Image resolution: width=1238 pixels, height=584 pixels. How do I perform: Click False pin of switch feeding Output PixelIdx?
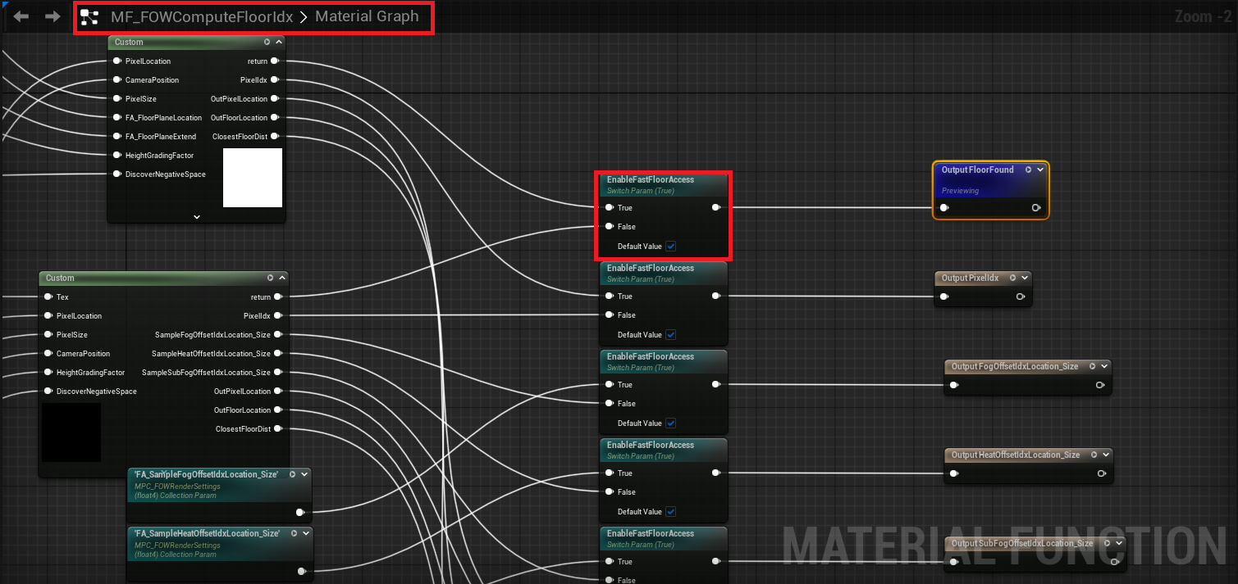[610, 315]
